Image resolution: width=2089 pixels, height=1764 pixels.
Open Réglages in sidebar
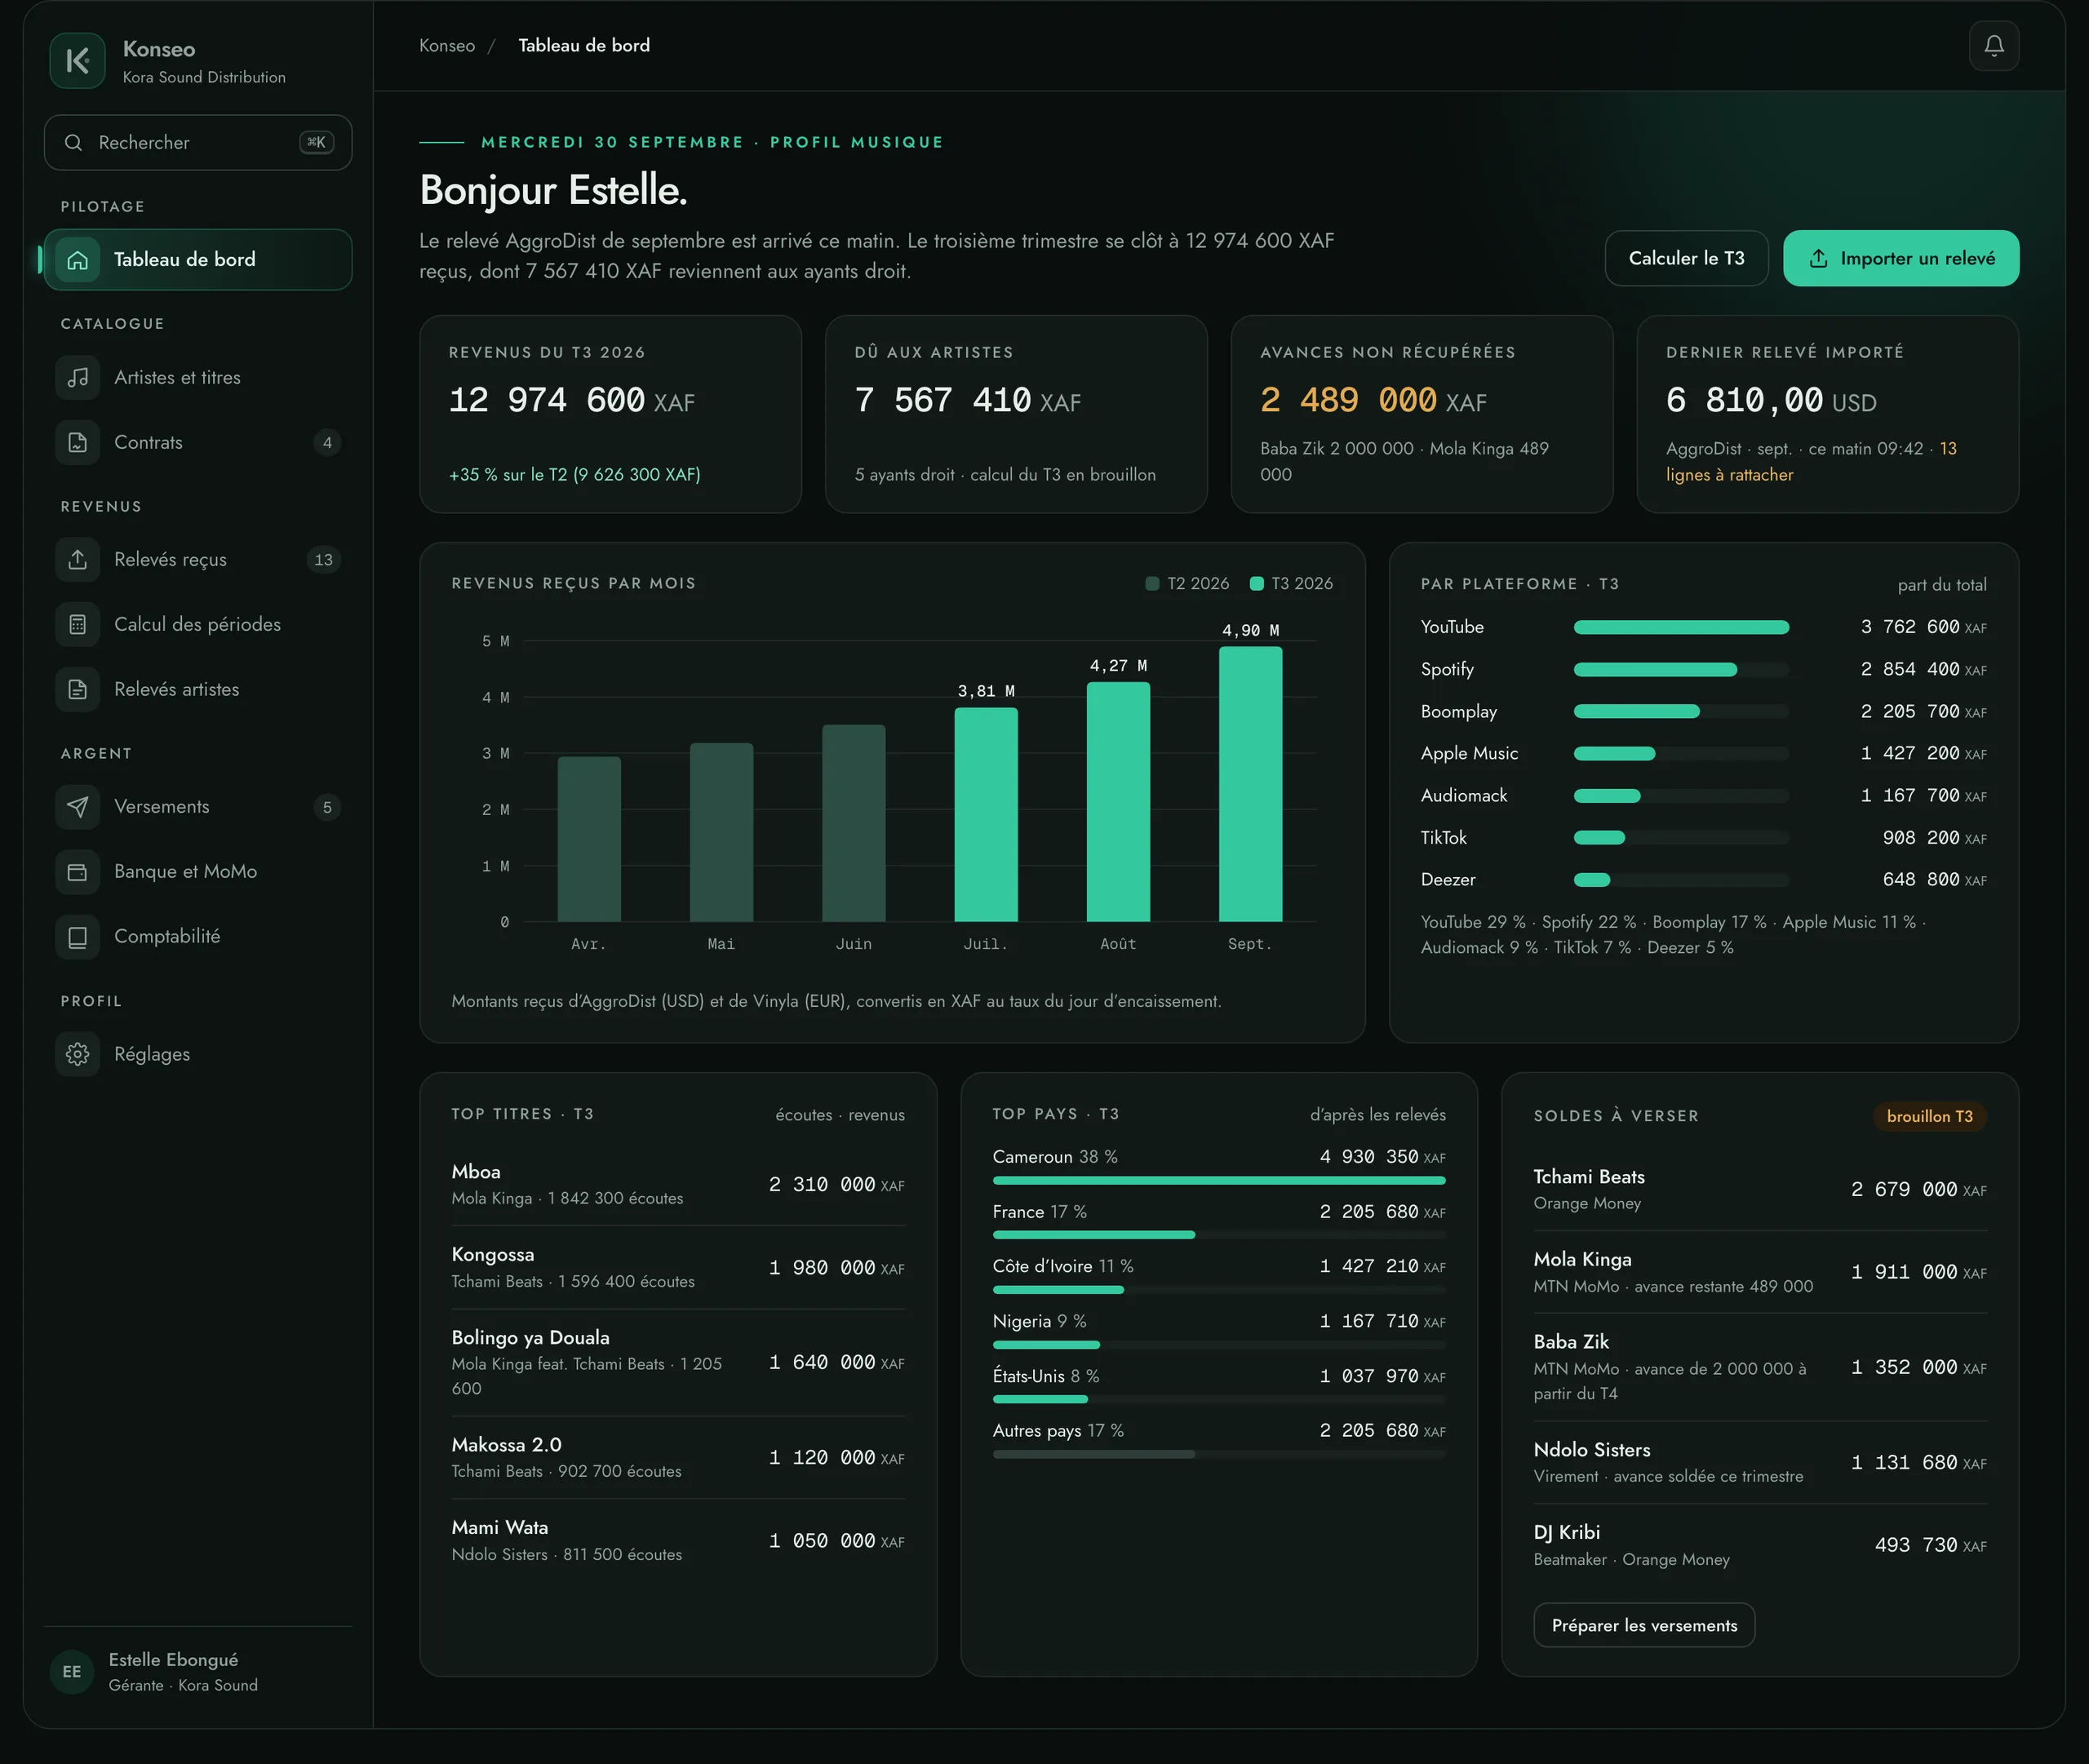click(198, 1054)
